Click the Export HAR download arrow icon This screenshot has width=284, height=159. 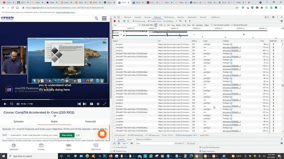189,21
